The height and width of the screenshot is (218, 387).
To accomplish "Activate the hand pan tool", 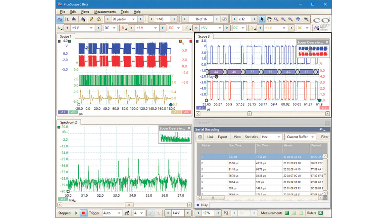I will coord(269,19).
